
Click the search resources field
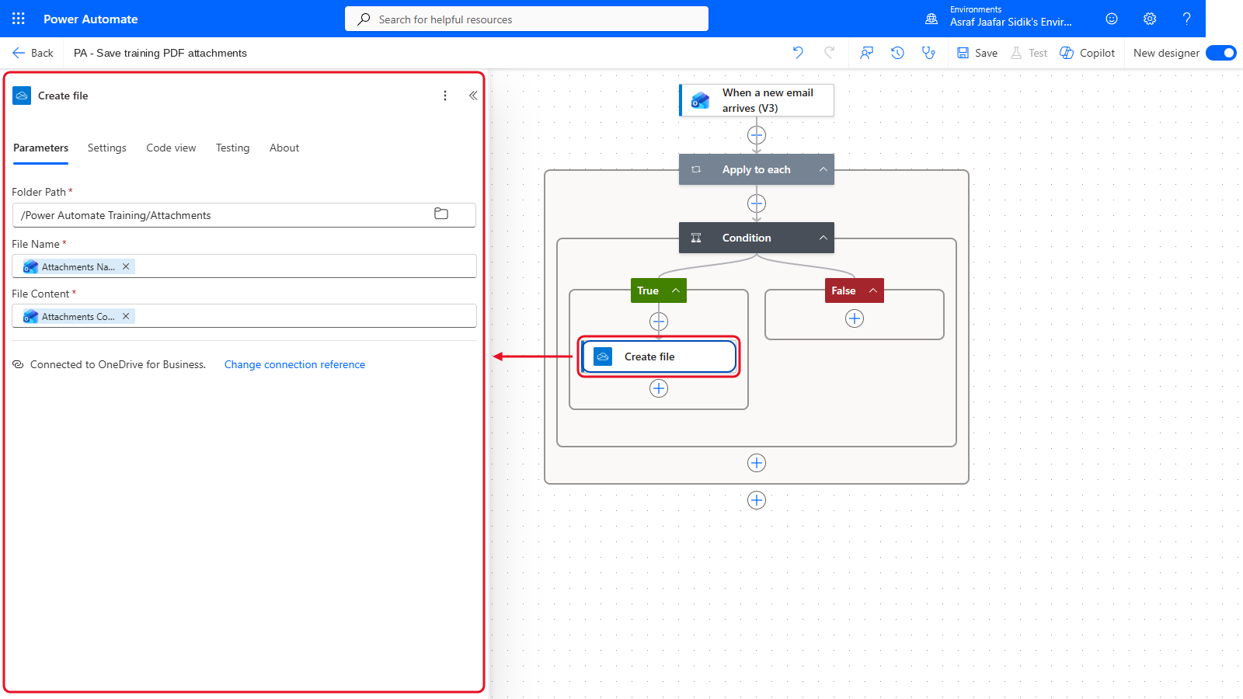[527, 19]
